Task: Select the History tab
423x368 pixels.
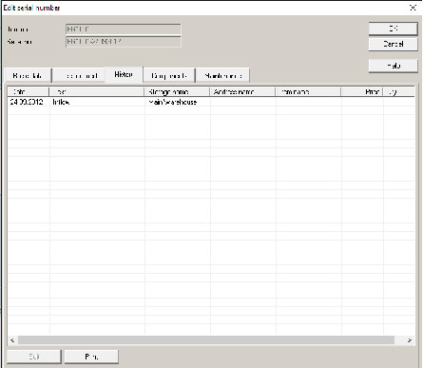Action: (124, 75)
